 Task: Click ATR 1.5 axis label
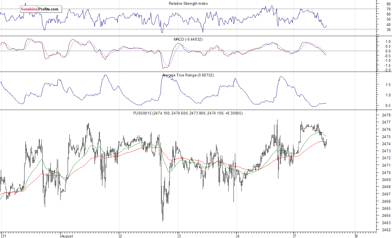(388, 85)
